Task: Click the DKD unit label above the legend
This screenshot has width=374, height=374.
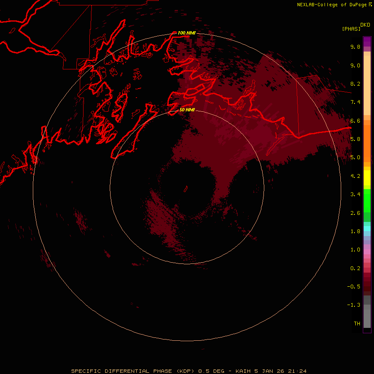Action: (365, 25)
